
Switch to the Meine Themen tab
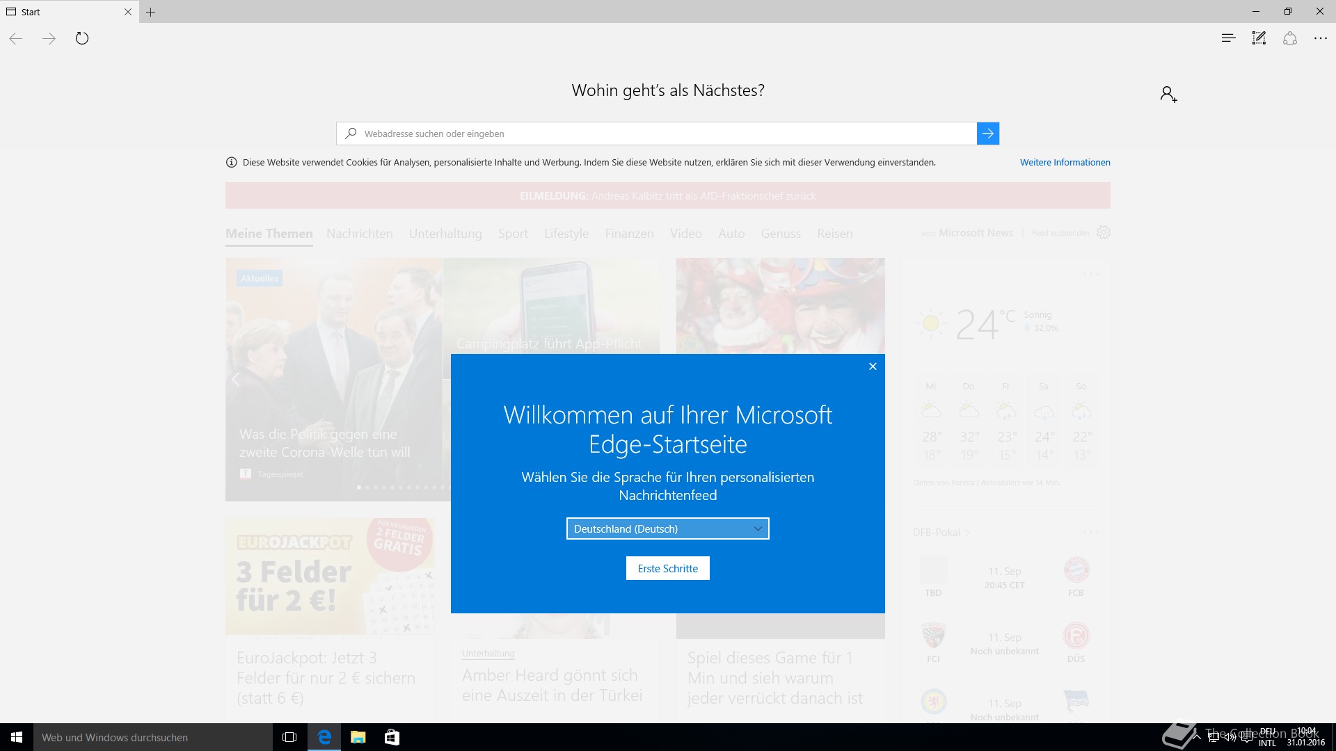click(x=269, y=234)
